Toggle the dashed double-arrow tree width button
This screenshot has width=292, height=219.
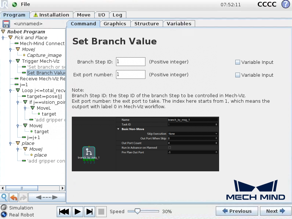point(47,197)
